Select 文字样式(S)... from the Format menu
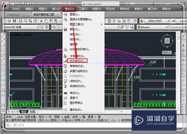The height and width of the screenshot is (134, 187). click(83, 56)
